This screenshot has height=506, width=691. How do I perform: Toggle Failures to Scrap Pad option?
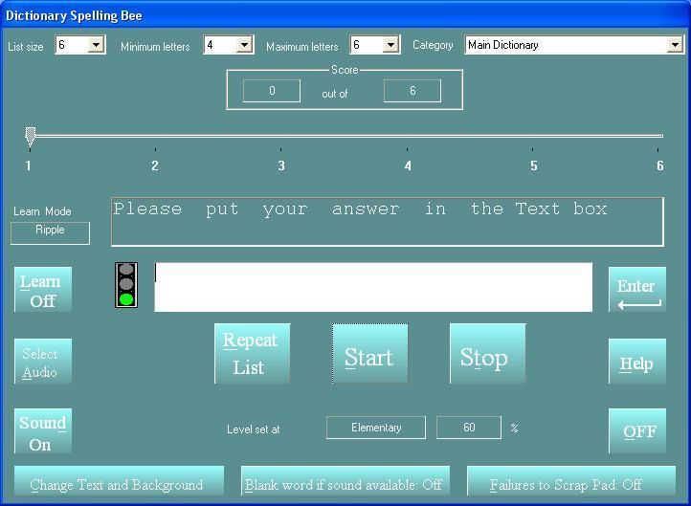(566, 484)
